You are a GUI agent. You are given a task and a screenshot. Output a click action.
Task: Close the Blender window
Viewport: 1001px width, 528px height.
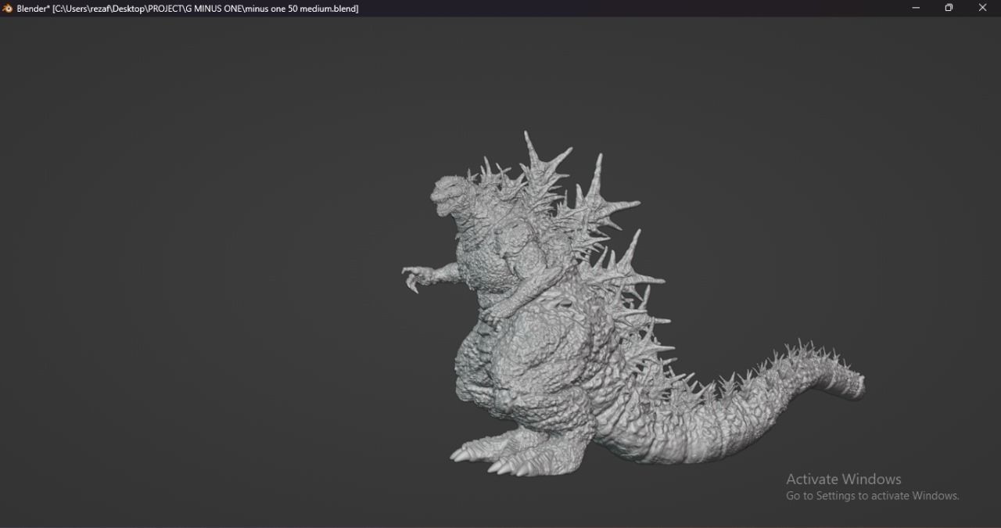click(983, 8)
